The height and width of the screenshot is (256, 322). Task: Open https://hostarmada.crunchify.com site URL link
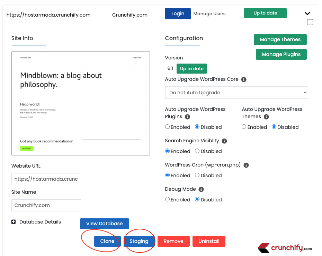click(x=48, y=15)
